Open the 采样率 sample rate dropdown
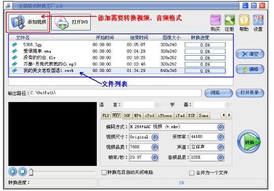 point(220,137)
